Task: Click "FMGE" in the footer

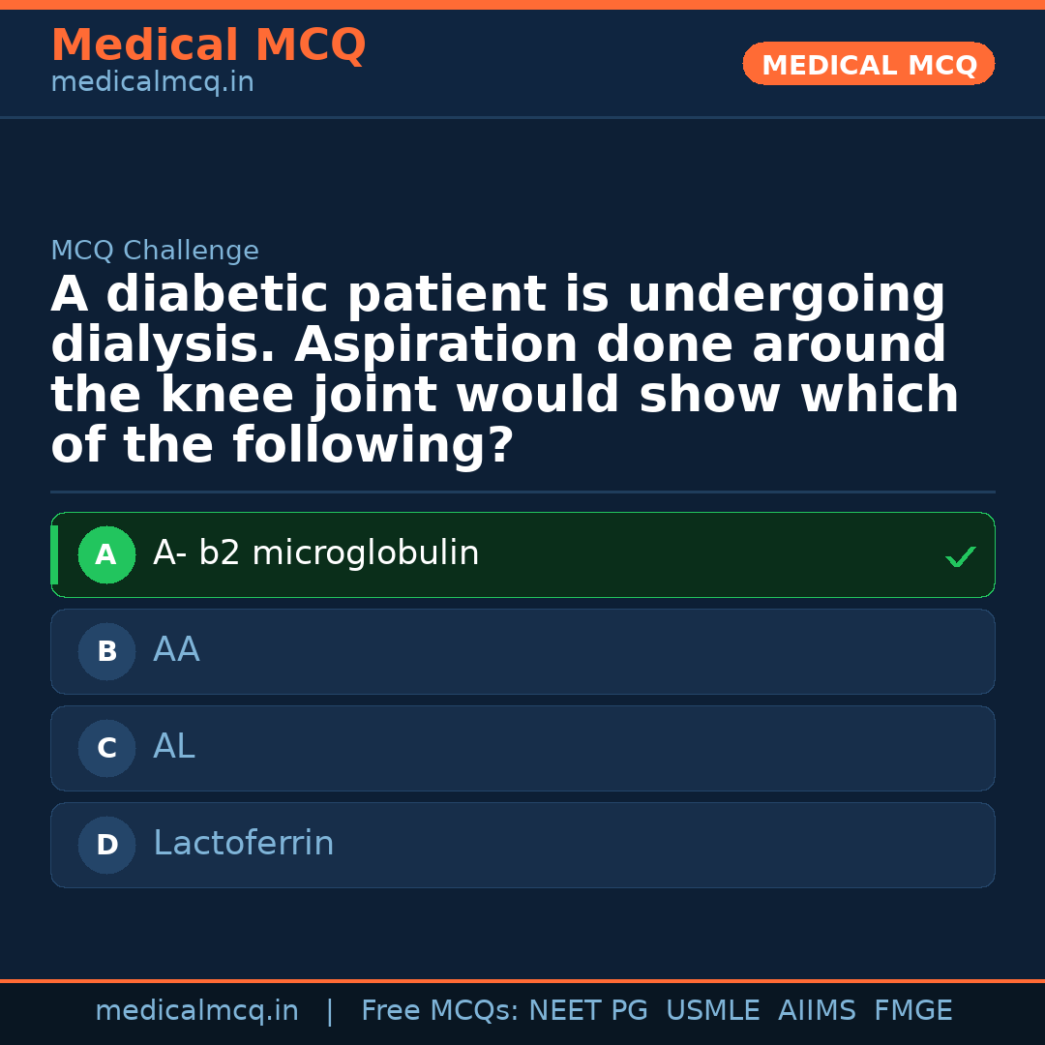Action: pos(912,1011)
